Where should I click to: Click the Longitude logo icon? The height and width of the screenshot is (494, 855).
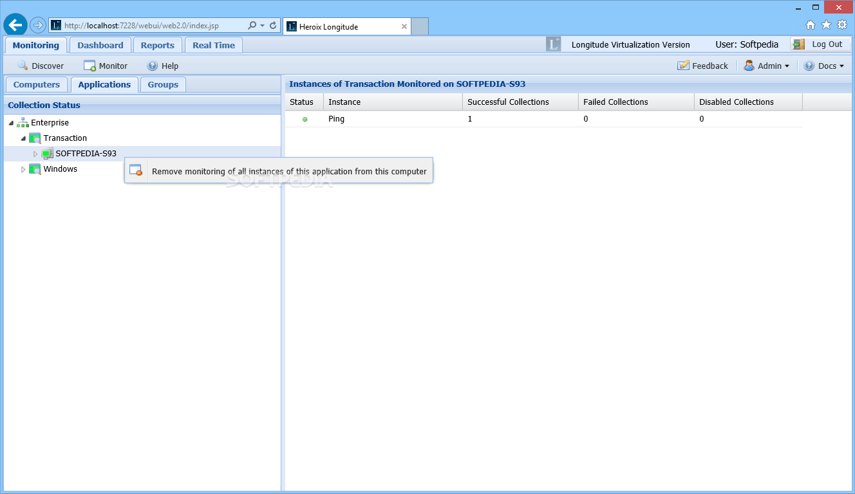click(x=554, y=44)
